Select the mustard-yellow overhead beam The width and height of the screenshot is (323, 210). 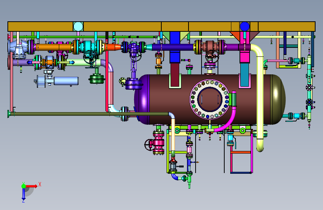[x=161, y=27]
